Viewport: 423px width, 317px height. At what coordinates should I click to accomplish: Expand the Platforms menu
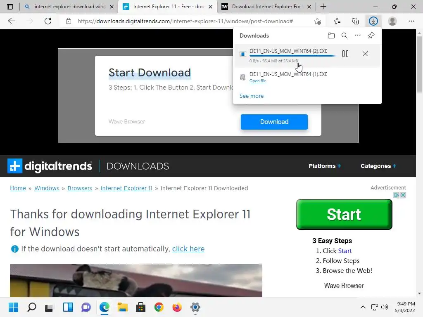(x=325, y=166)
